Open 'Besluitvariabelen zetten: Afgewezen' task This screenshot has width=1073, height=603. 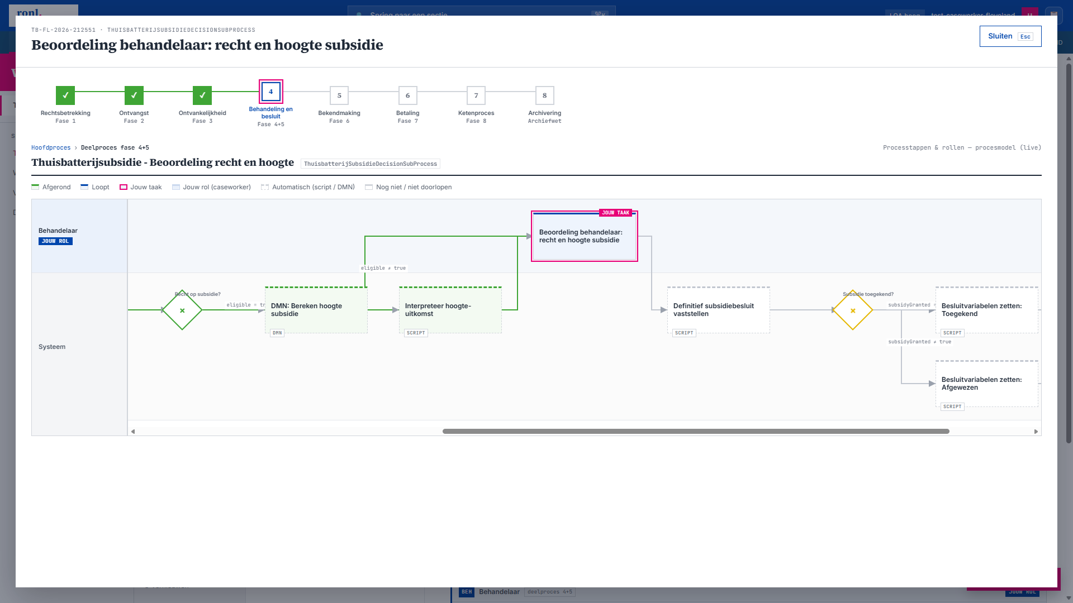987,384
